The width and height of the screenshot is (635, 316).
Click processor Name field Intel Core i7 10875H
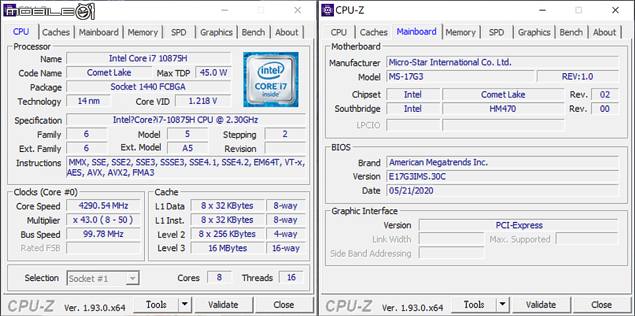tap(149, 59)
